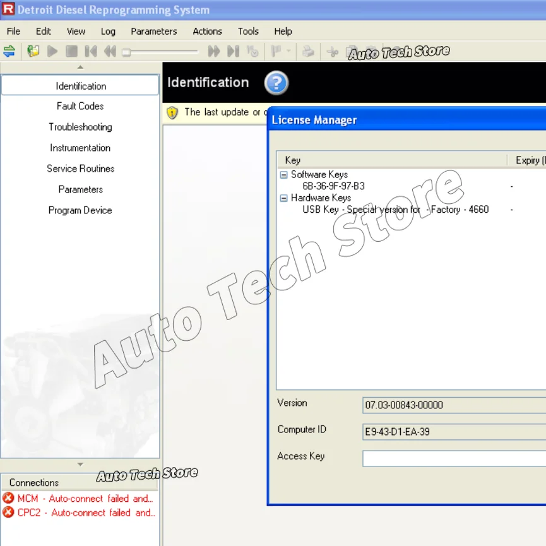Image resolution: width=546 pixels, height=546 pixels.
Task: Click the Print toolbar icon
Action: pos(308,52)
